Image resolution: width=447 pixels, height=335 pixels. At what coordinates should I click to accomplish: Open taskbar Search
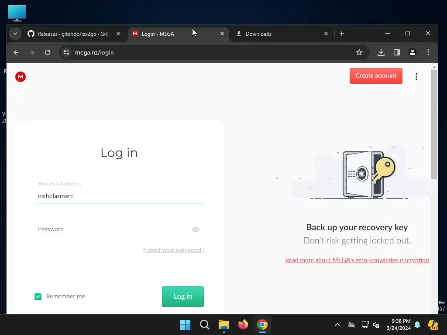click(204, 325)
